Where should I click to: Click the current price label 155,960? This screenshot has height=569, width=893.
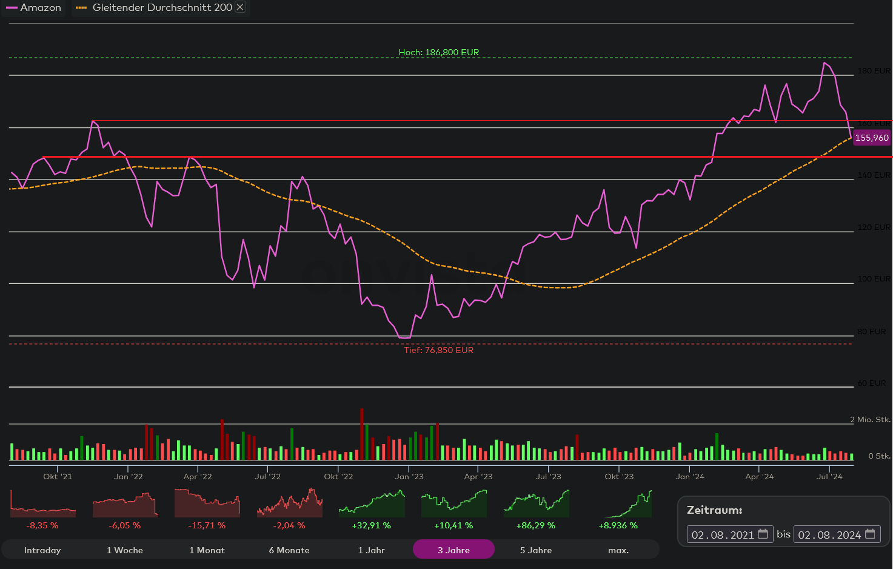(872, 138)
